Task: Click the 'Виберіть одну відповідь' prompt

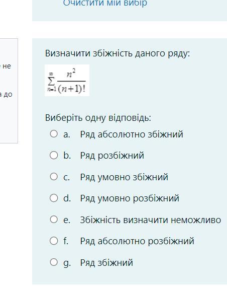Action: tap(98, 118)
